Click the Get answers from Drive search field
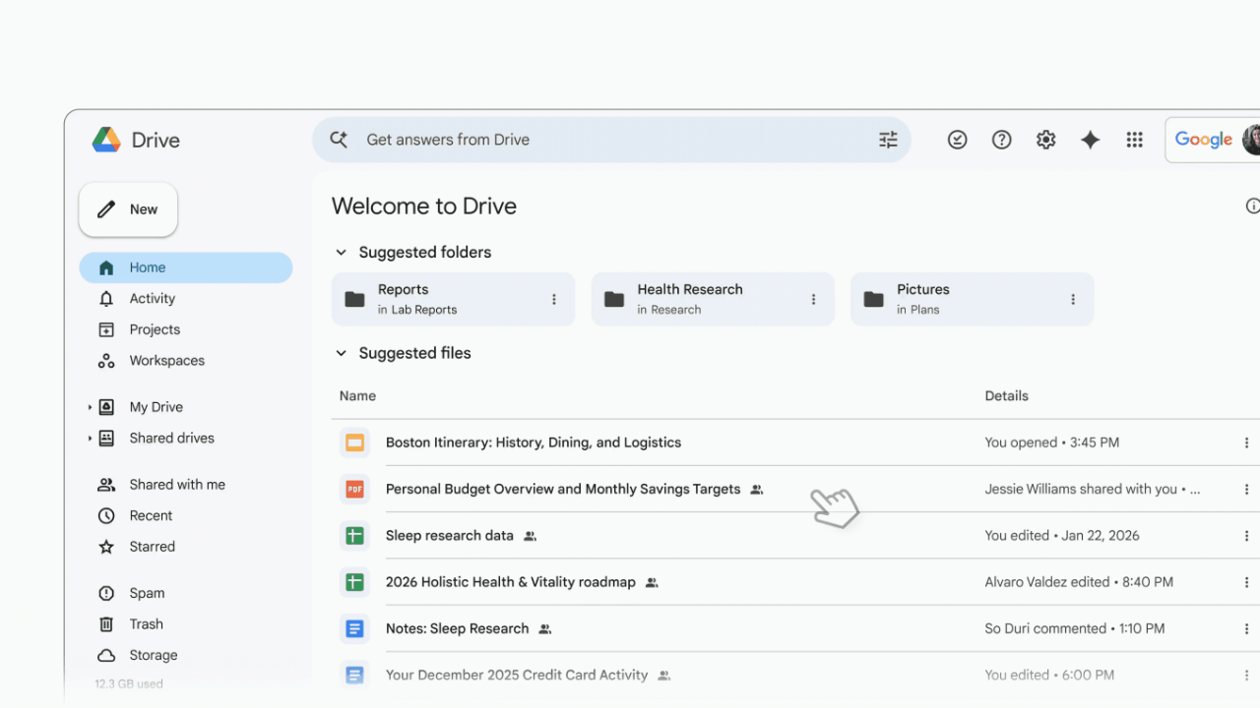This screenshot has width=1260, height=708. click(611, 140)
